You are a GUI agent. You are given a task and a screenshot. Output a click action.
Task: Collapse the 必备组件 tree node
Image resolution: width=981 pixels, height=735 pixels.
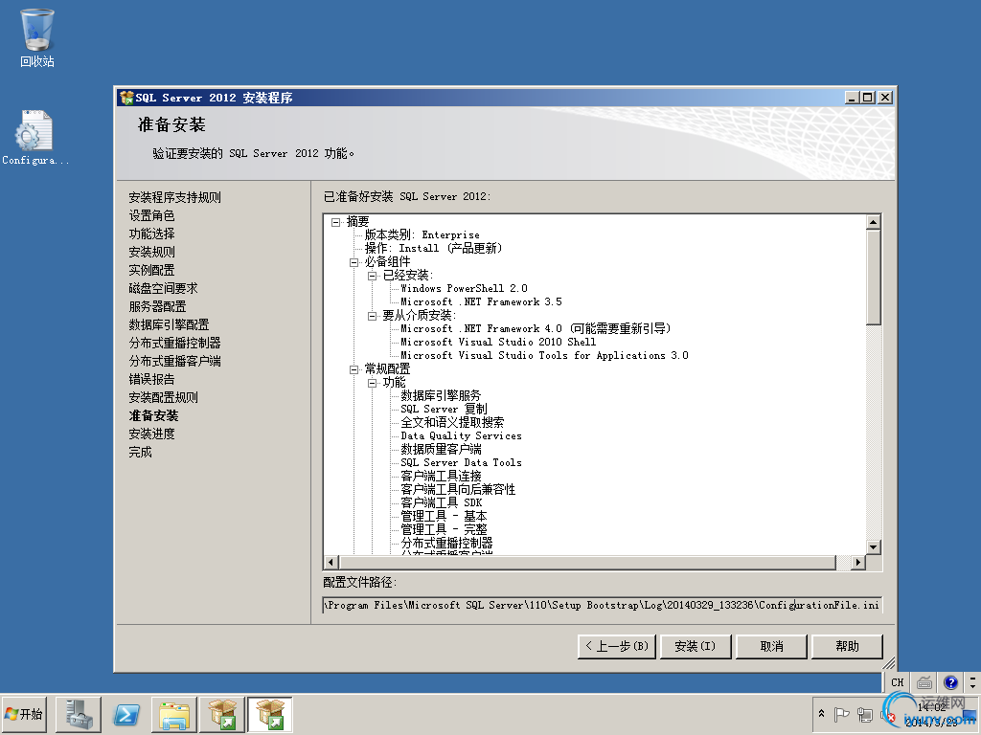tap(353, 261)
